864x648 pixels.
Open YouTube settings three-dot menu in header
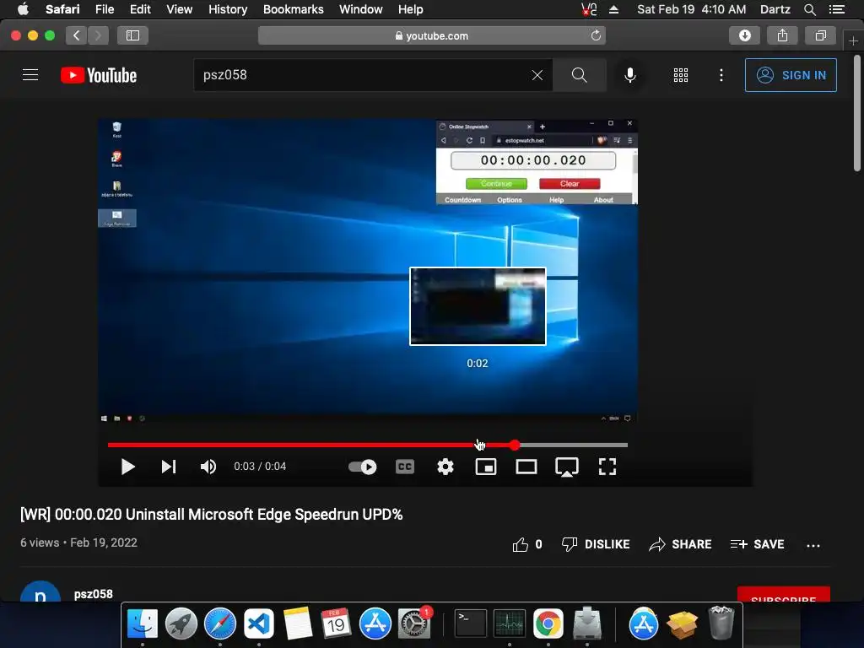coord(721,75)
